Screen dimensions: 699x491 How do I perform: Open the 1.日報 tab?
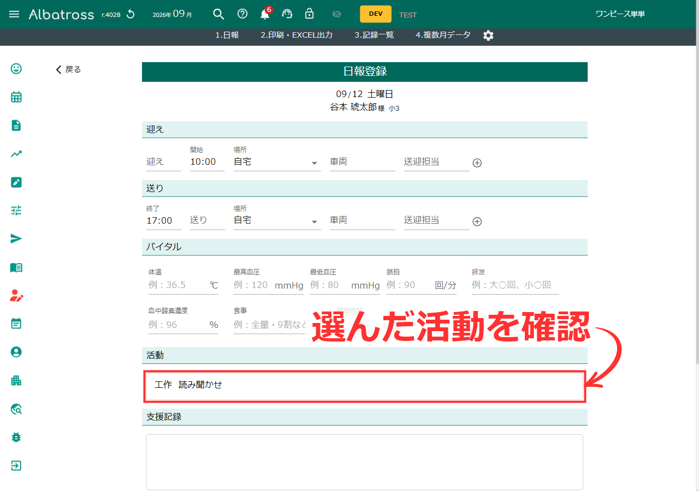coord(227,35)
